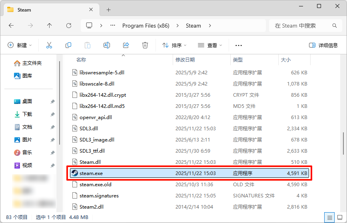347x223 pixels.
Task: Click the Delete trash can icon
Action: click(x=145, y=45)
